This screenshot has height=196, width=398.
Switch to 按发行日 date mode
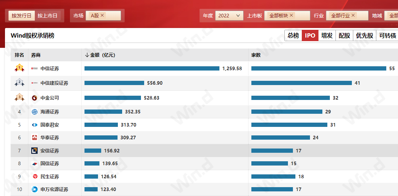(x=22, y=16)
